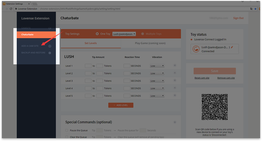262x141 pixels.
Task: Switch to the Set Levels tab
Action: [90, 43]
